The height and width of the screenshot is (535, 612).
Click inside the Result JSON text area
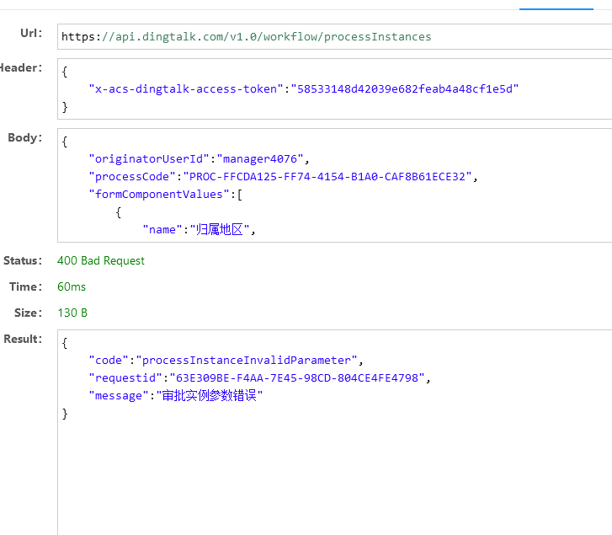(334, 432)
